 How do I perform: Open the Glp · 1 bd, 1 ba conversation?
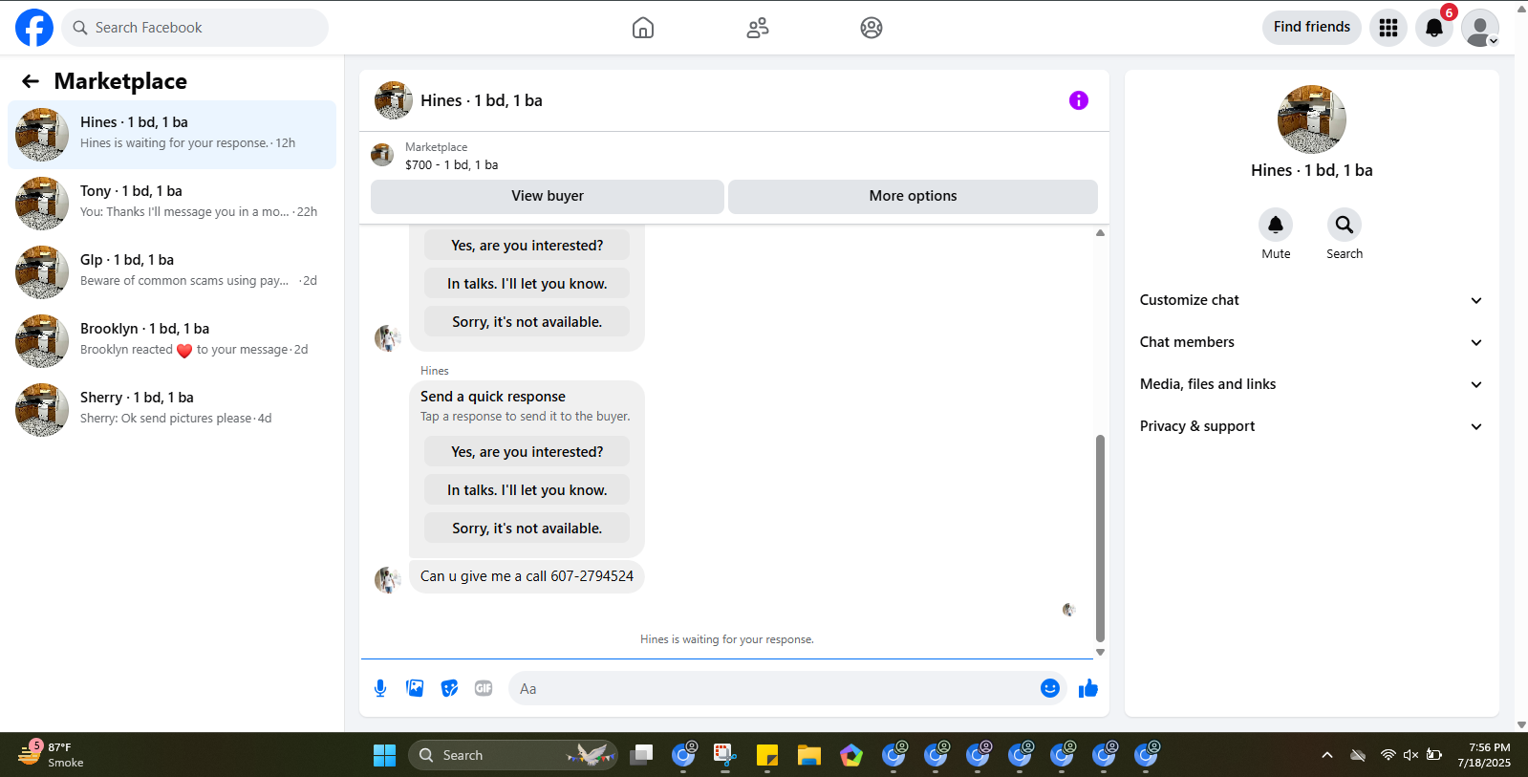click(x=172, y=272)
